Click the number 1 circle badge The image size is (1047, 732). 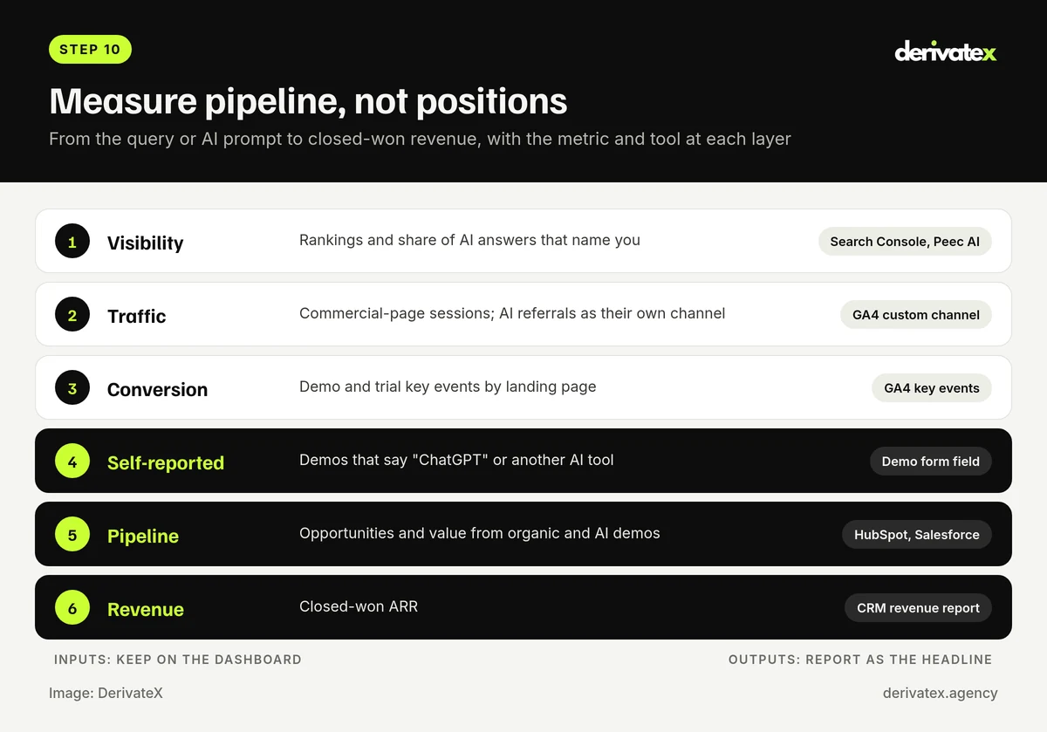72,242
